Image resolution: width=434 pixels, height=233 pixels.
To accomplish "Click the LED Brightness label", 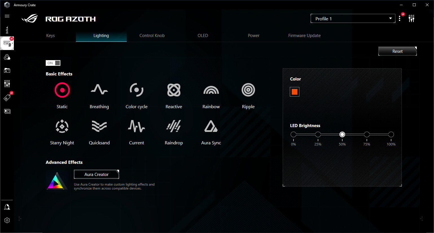I will click(x=305, y=126).
